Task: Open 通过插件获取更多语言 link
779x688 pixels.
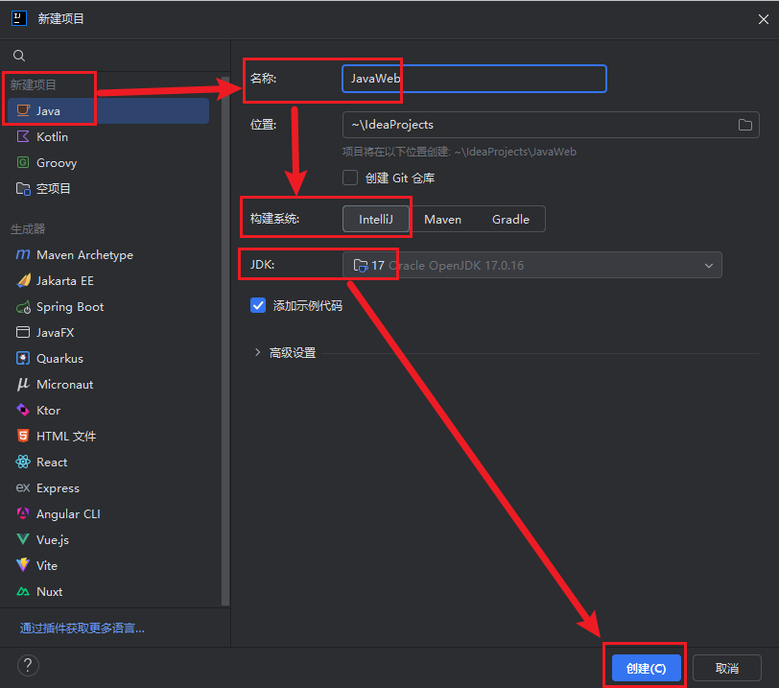Action: 82,629
